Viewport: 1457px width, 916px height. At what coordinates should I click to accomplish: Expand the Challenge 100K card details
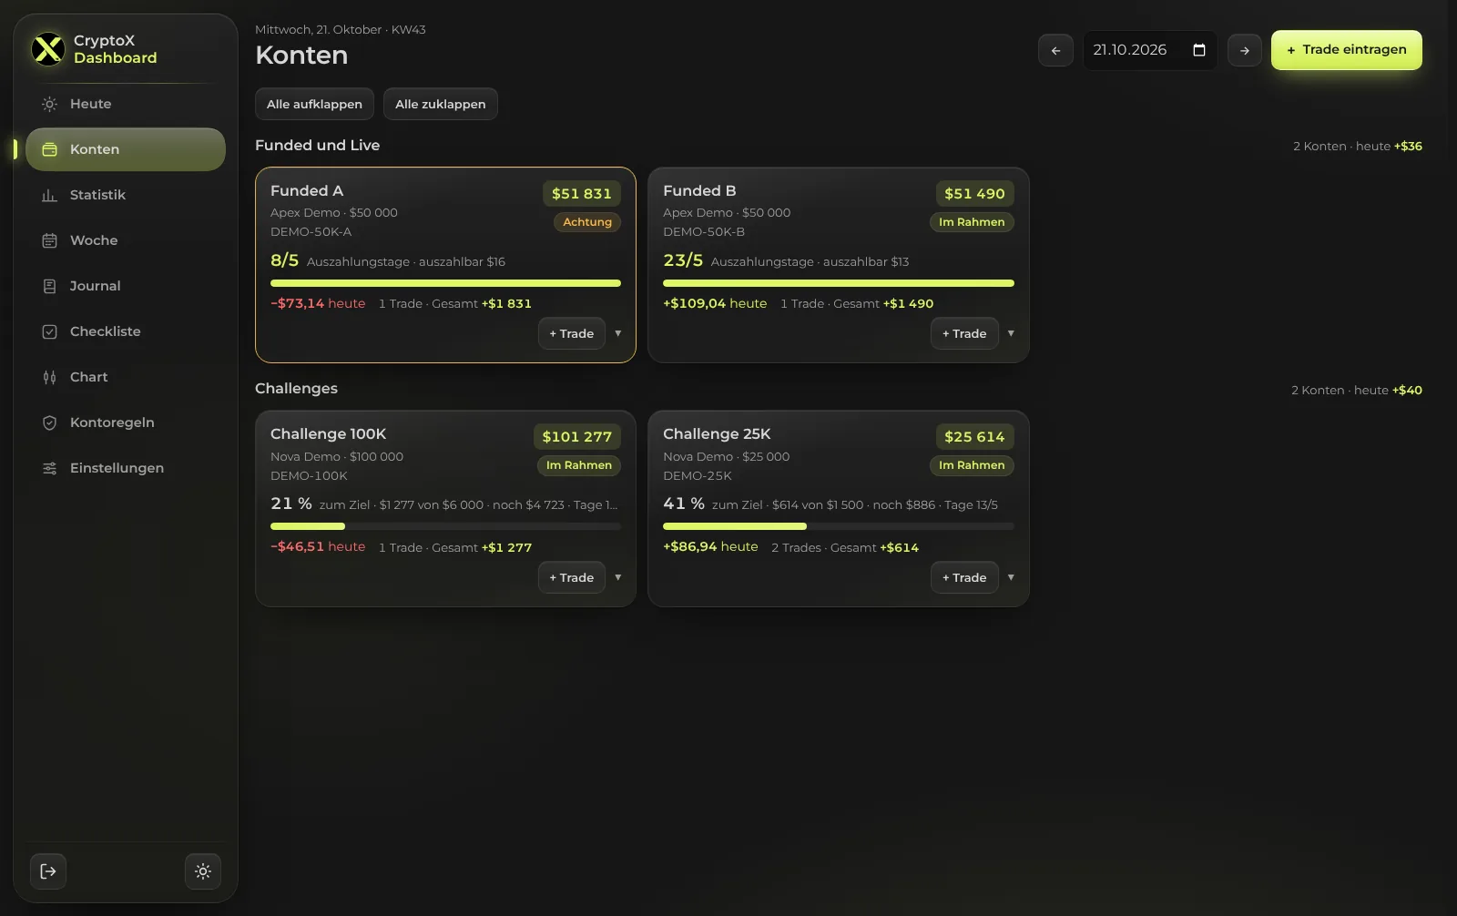tap(618, 577)
